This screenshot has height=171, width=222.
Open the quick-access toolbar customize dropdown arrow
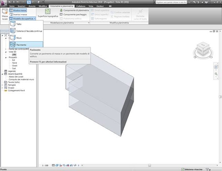point(43,2)
